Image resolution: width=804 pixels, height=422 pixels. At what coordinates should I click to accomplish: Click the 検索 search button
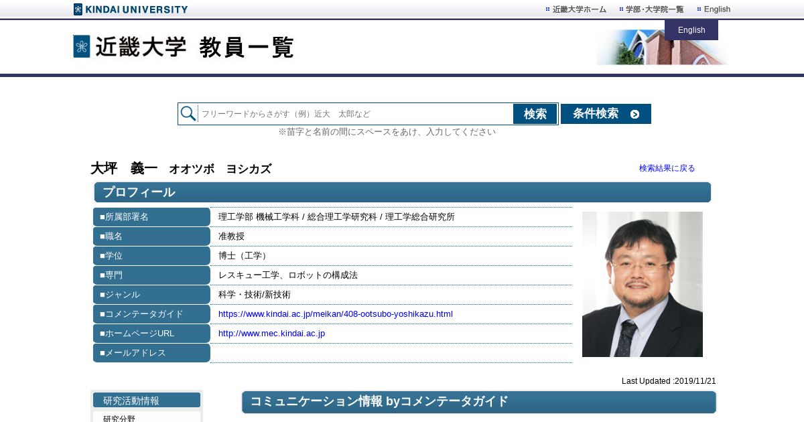(535, 114)
